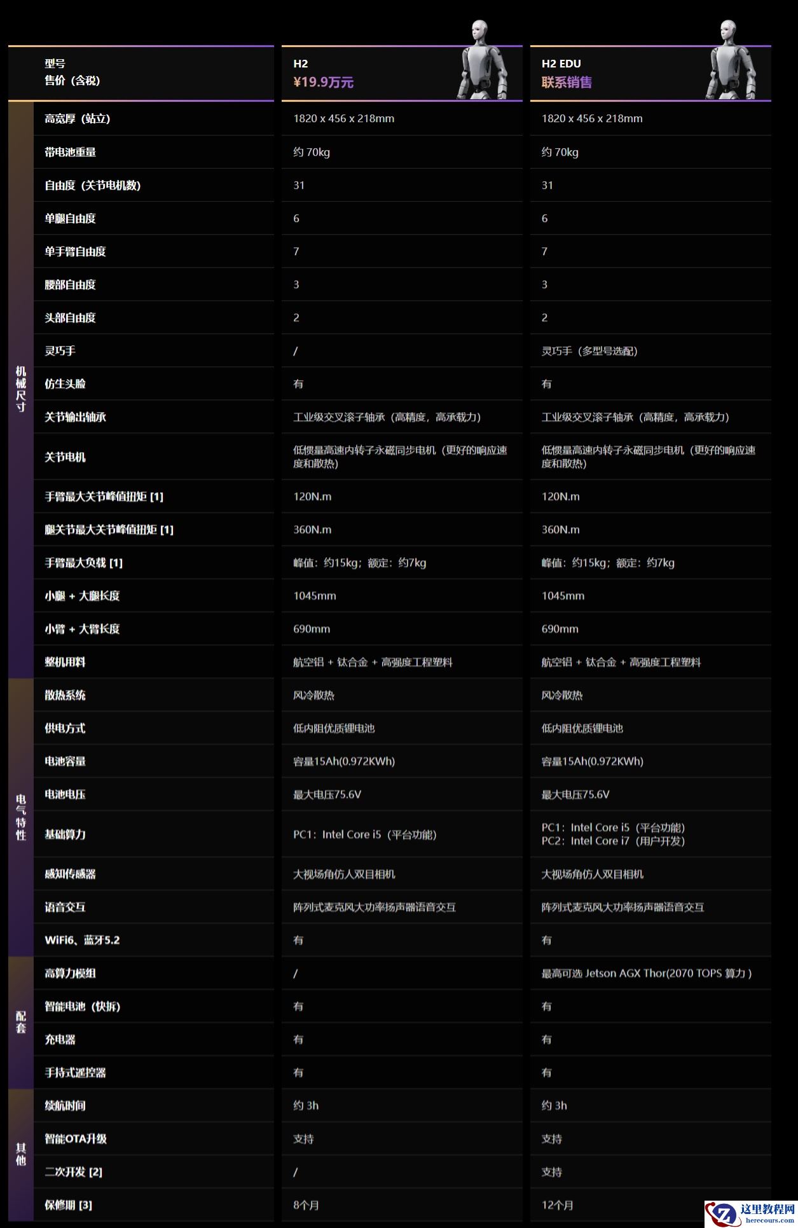Viewport: 798px width, 1228px height.
Task: Click the 手臂最大负载 [1] label
Action: click(84, 563)
